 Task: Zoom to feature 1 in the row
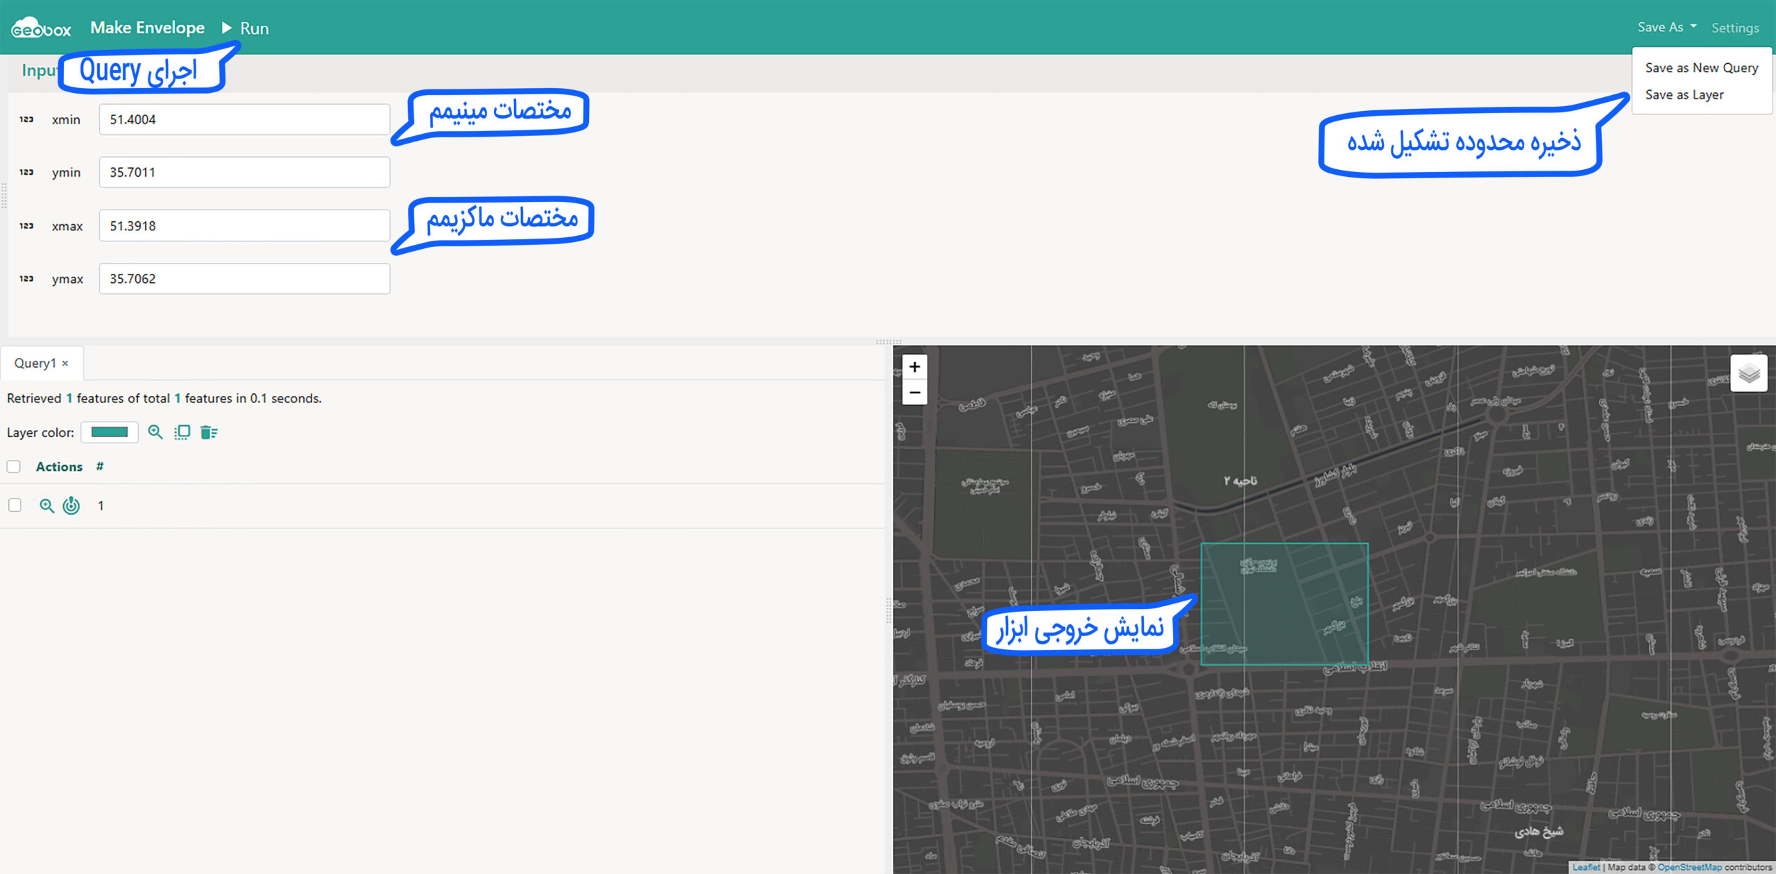click(x=46, y=506)
